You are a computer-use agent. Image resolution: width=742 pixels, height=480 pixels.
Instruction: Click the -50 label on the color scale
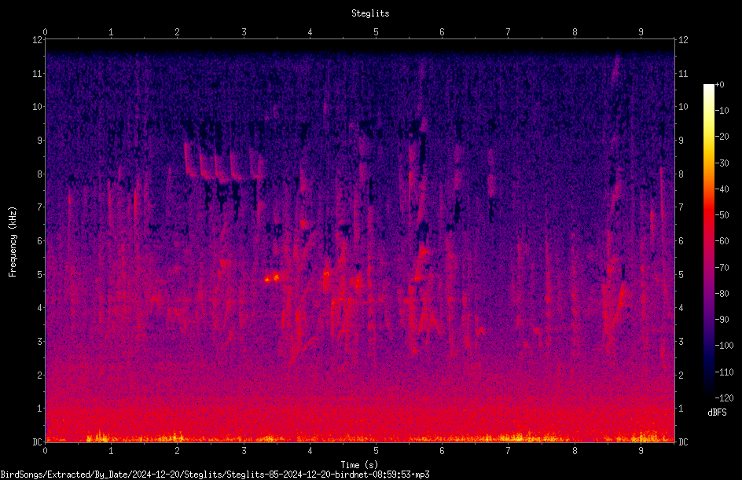[x=722, y=215]
